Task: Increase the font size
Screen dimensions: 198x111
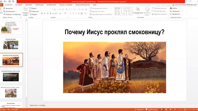Action: tap(60, 10)
